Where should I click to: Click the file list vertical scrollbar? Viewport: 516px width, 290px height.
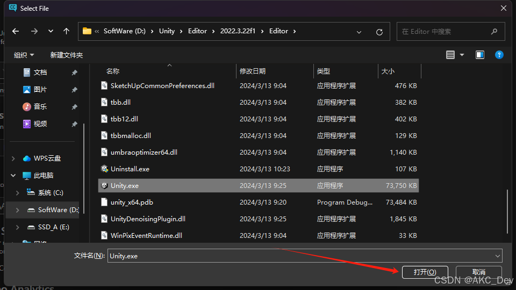508,211
